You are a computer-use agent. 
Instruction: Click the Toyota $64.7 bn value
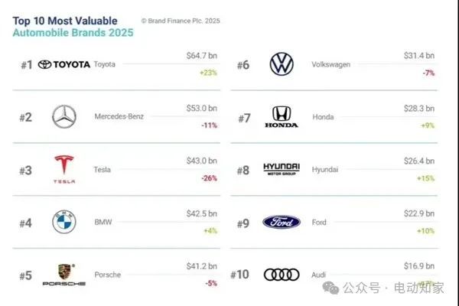pyautogui.click(x=202, y=56)
